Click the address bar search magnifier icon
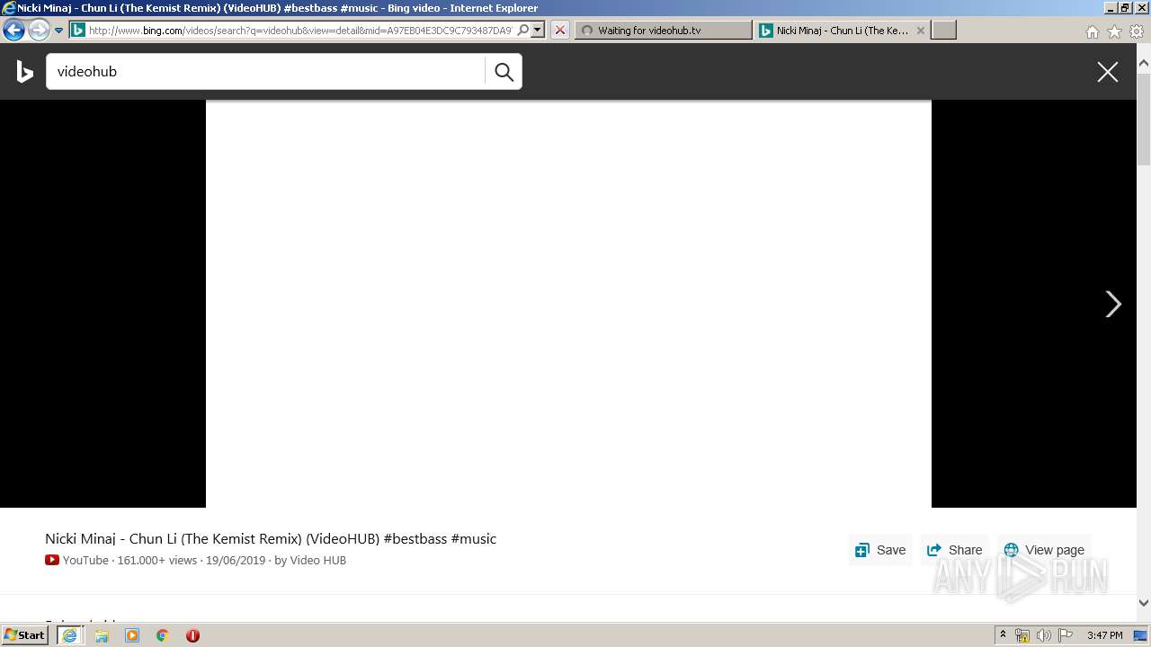The height and width of the screenshot is (647, 1151). point(523,30)
